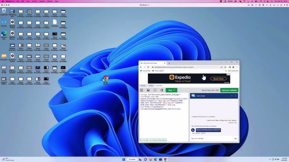Send the chat message with arrow icon
289x162 pixels.
click(235, 138)
